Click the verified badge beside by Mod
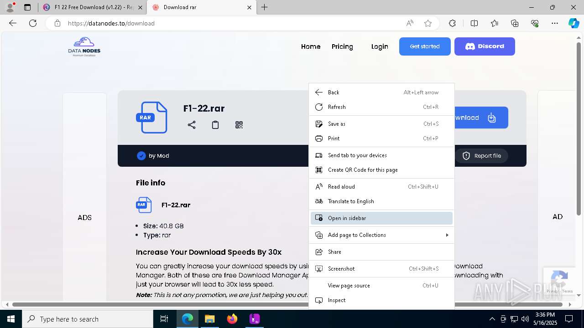The image size is (584, 328). pyautogui.click(x=141, y=156)
